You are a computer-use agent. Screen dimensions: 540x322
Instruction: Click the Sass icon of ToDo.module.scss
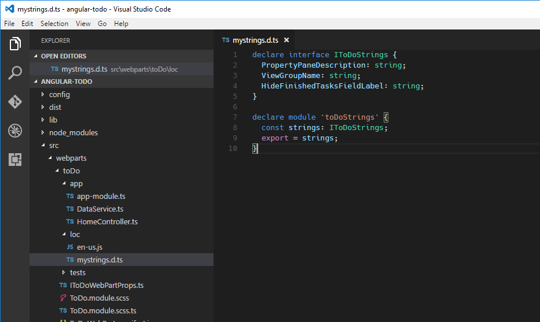point(63,298)
